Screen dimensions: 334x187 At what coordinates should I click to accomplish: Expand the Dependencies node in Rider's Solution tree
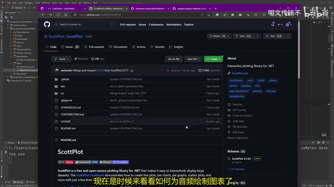click(11, 32)
